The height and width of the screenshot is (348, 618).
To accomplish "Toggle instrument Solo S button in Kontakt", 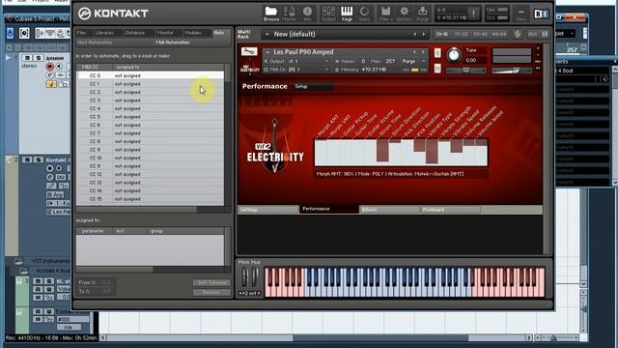I will 437,53.
